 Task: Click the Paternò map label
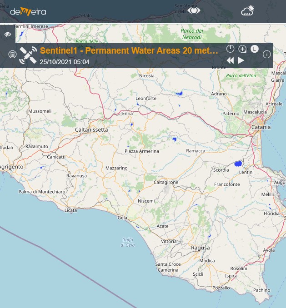(231, 114)
